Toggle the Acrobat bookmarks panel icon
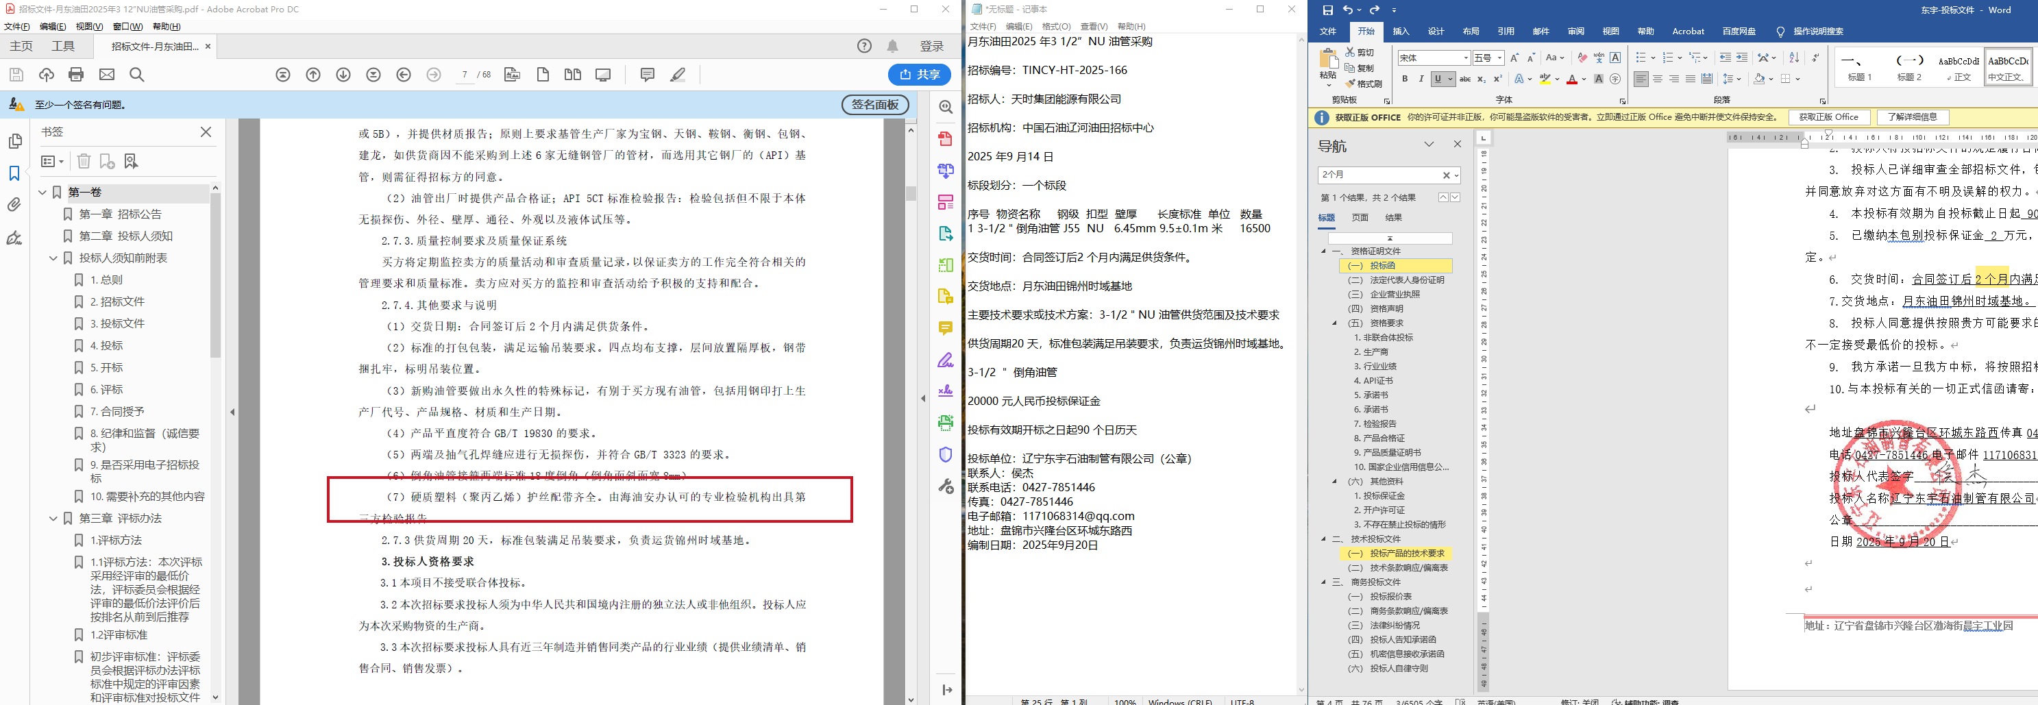 (x=14, y=173)
